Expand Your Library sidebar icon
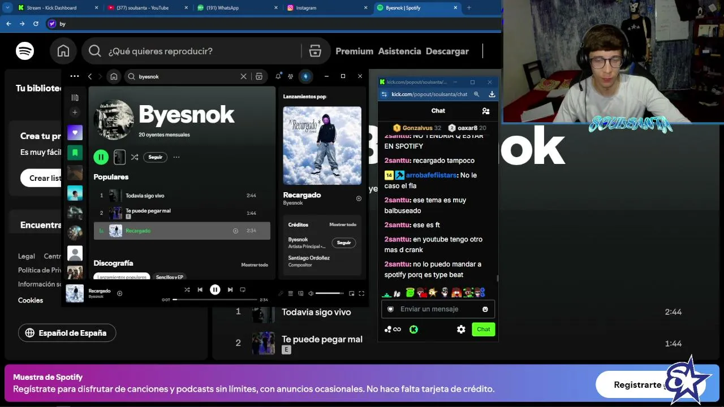Image resolution: width=724 pixels, height=407 pixels. [75, 98]
